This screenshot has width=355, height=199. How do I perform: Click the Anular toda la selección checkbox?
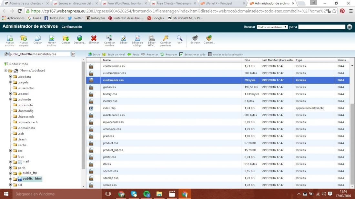tap(210, 54)
